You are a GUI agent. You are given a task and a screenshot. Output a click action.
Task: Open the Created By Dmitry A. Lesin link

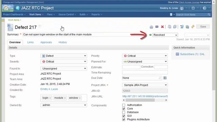coord(49,89)
